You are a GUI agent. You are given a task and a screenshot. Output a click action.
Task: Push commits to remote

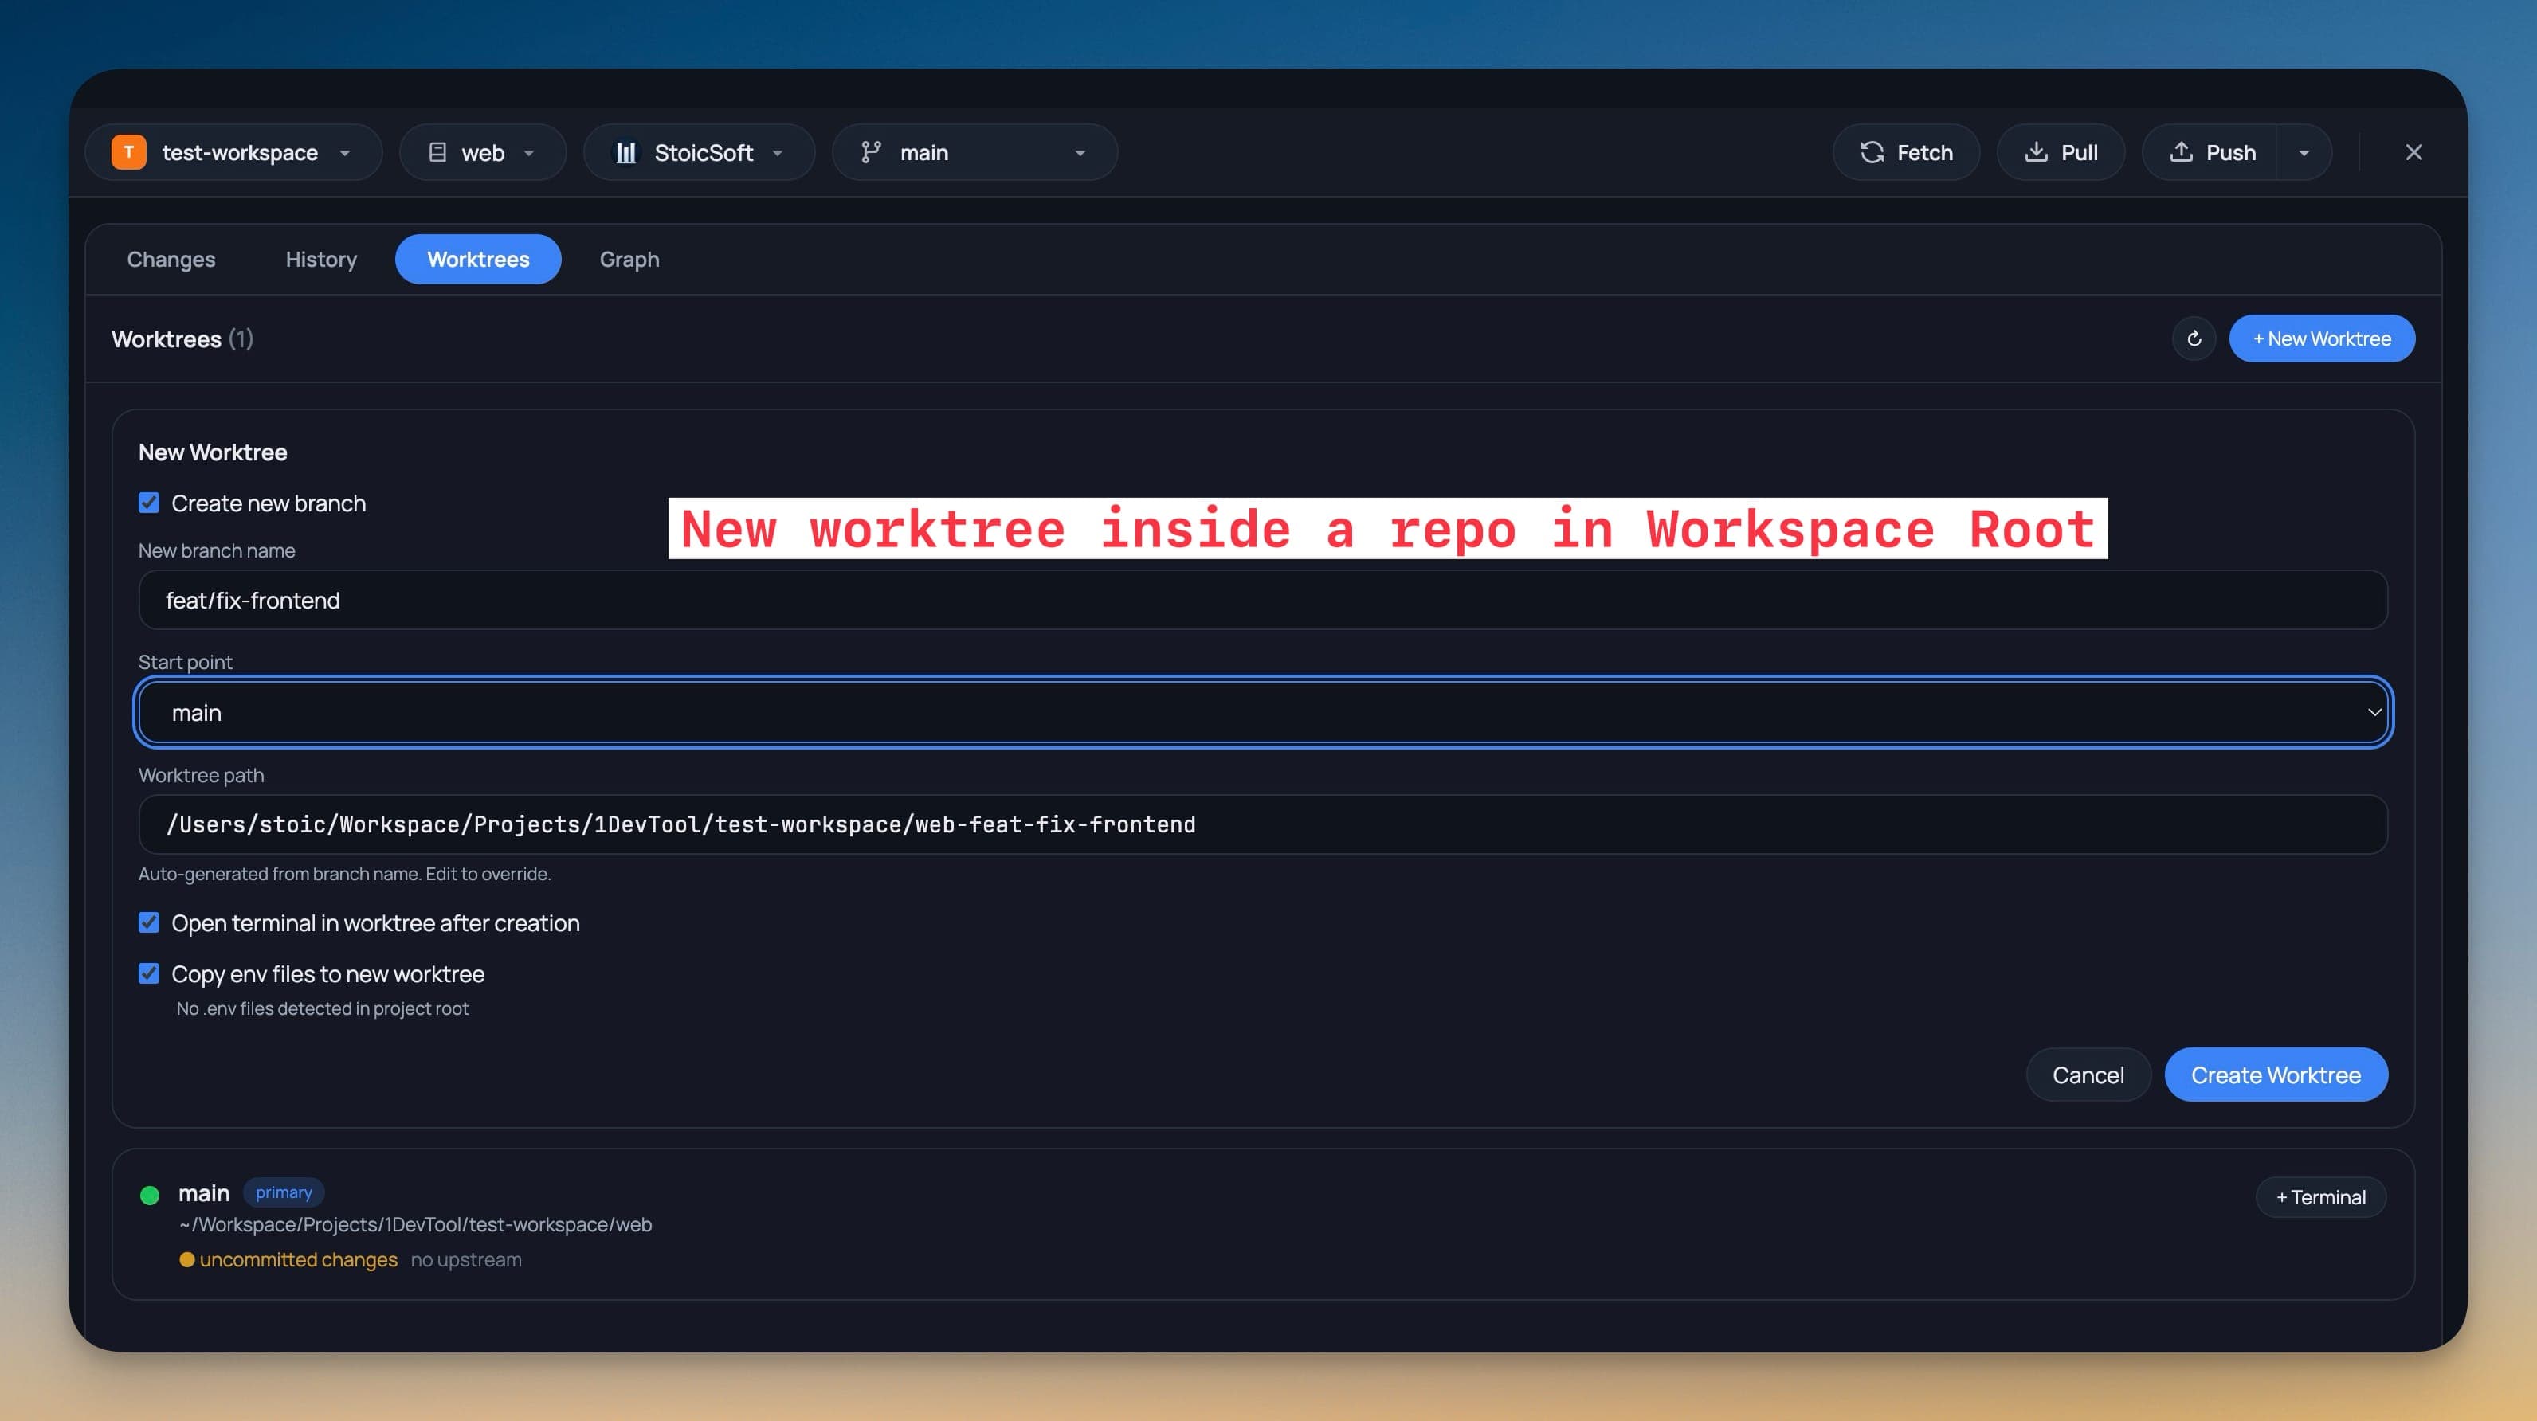click(x=2211, y=153)
